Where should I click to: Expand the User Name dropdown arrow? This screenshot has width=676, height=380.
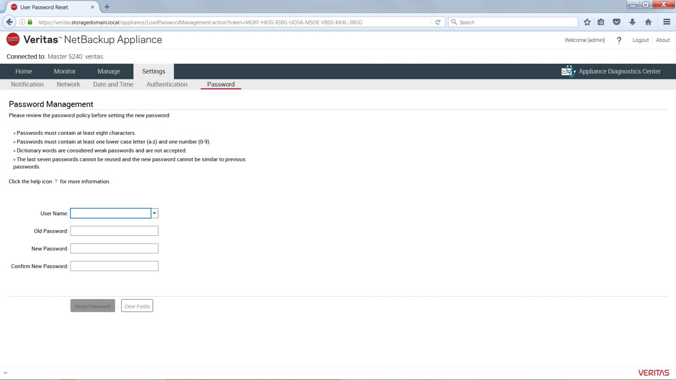point(155,213)
